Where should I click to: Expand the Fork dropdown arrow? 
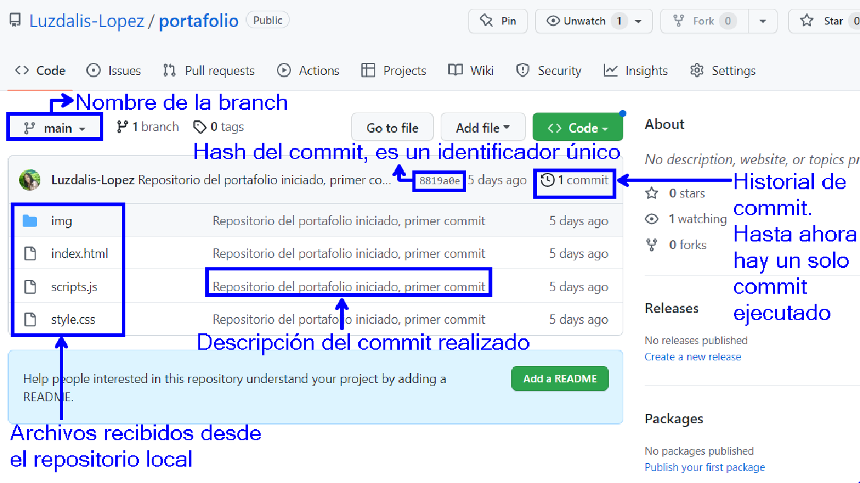click(762, 21)
